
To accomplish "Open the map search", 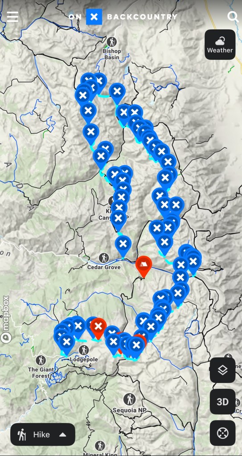I will pos(233,17).
